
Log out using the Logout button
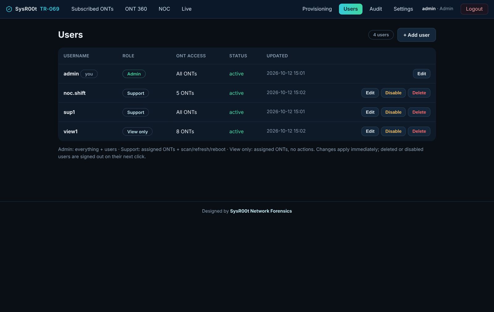[x=474, y=9]
